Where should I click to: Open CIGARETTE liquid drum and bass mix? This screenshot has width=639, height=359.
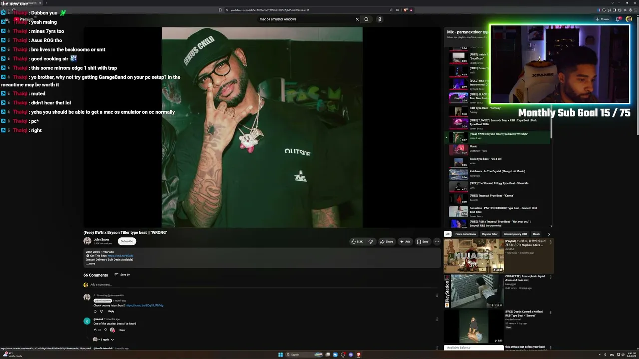[474, 291]
